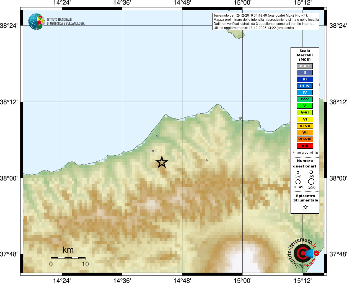Click the gray location marker east of epicenter
Viewport: 347px width, 283px height.
(x=206, y=160)
